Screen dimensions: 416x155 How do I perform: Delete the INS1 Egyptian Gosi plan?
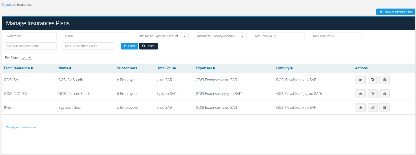coord(385,108)
